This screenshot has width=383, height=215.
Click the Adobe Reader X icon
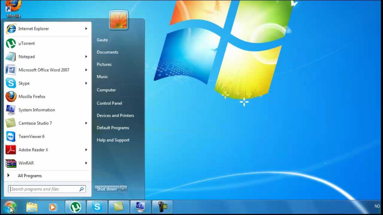click(11, 150)
